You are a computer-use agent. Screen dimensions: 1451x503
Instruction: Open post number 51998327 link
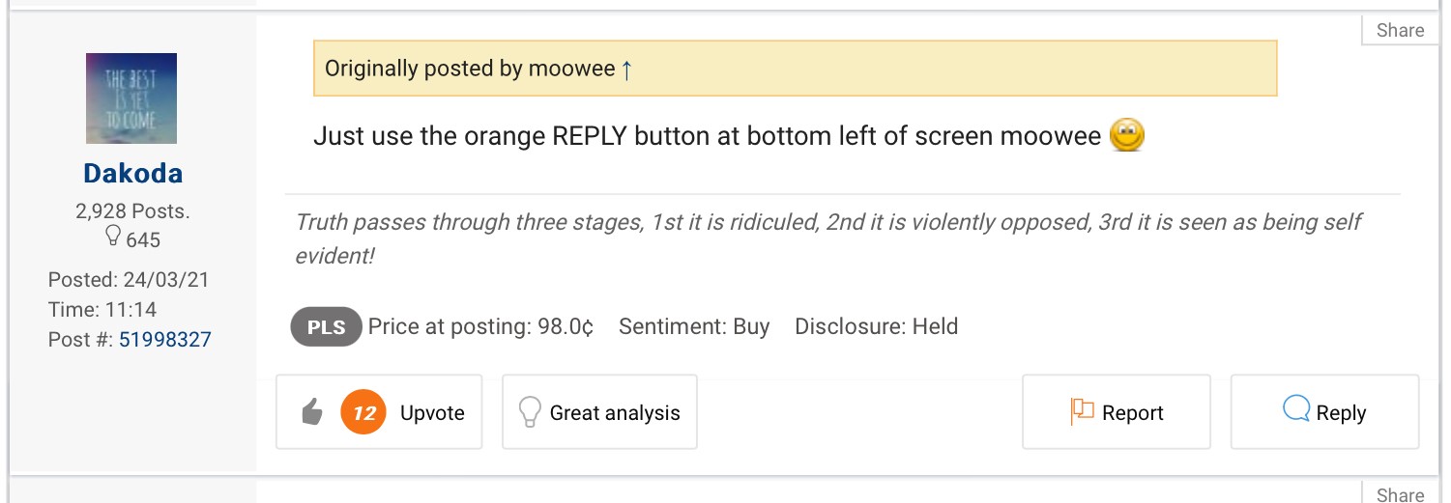coord(165,340)
